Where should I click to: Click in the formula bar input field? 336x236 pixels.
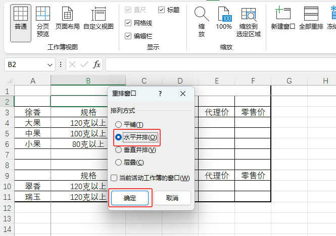221,64
